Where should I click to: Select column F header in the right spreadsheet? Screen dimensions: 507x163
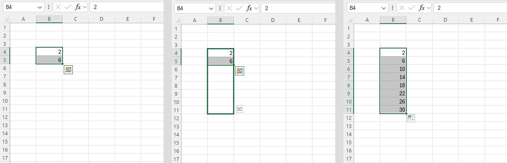[x=498, y=20]
